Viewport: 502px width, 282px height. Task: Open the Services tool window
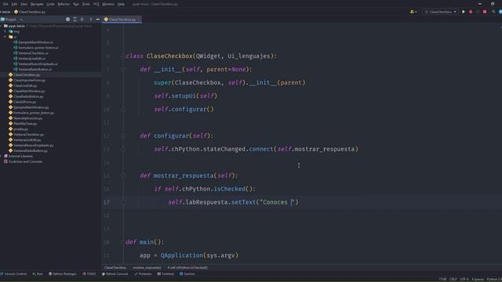click(x=187, y=274)
